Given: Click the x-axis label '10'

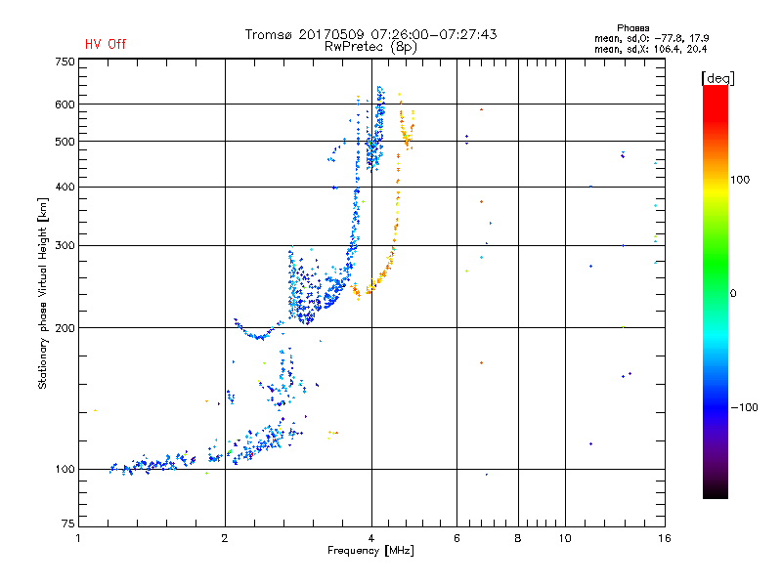Looking at the screenshot, I should coord(565,538).
